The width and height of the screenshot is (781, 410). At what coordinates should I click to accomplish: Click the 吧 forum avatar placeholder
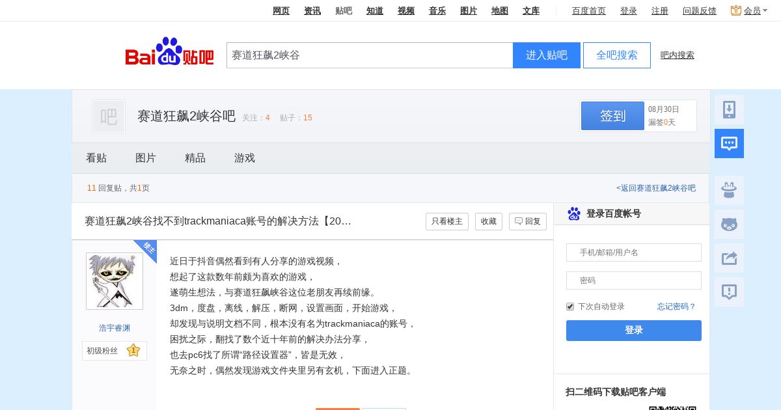(109, 116)
